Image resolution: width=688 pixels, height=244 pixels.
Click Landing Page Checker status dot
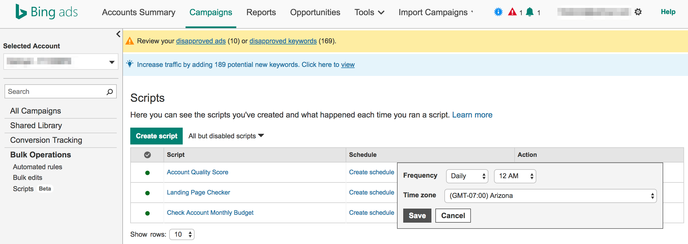coord(147,193)
